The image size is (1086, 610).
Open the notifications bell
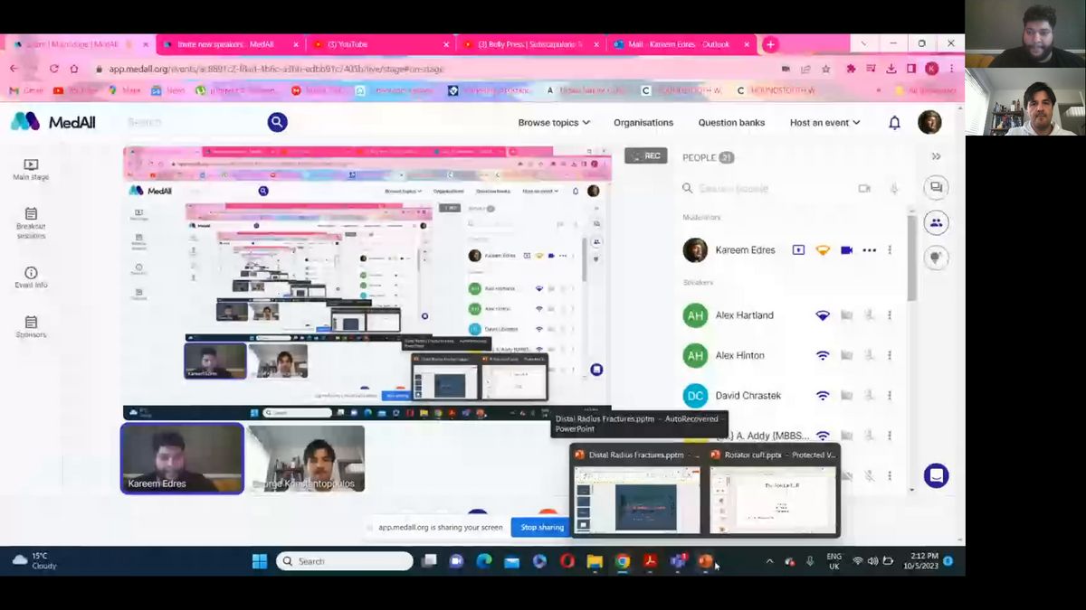point(894,123)
